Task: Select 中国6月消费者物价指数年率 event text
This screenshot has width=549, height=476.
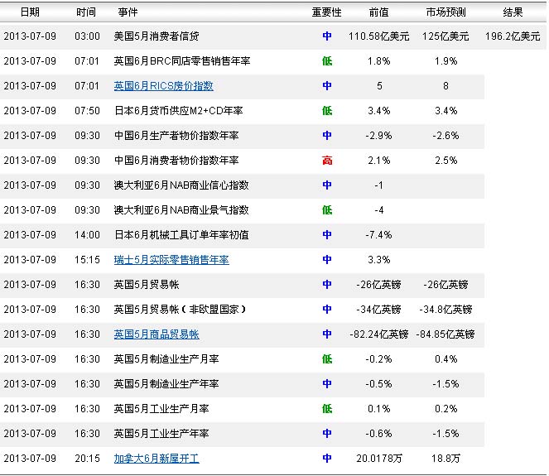Action: 176,161
